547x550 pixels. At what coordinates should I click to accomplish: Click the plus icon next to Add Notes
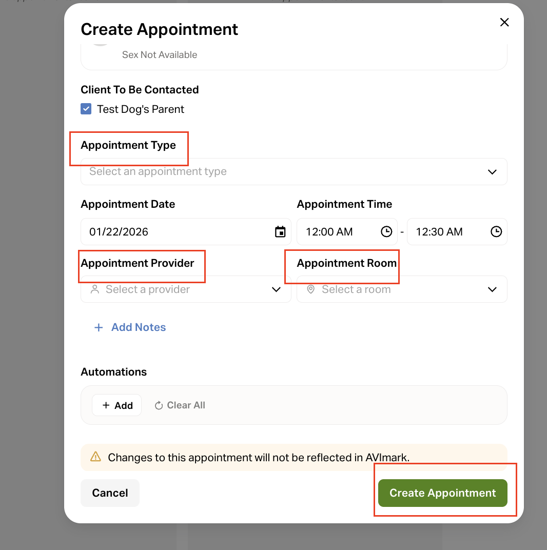click(99, 327)
